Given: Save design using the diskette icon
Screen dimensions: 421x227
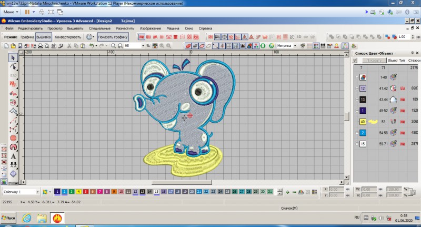Looking at the screenshot, I should click(20, 46).
